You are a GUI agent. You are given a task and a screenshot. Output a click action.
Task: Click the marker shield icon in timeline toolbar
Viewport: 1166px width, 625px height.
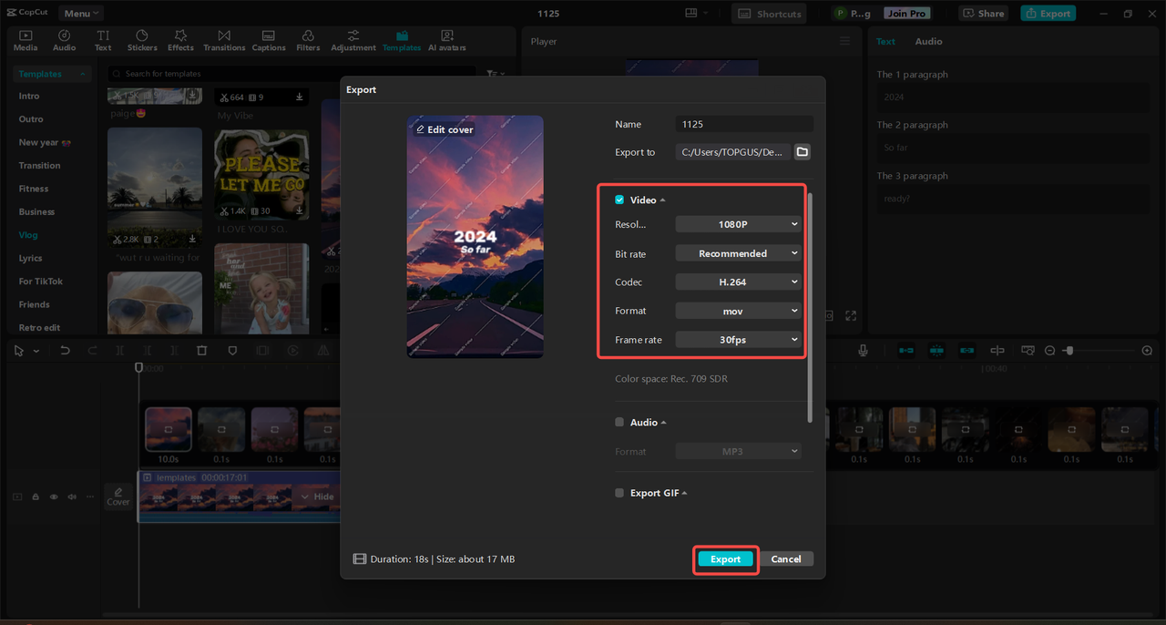(x=232, y=351)
